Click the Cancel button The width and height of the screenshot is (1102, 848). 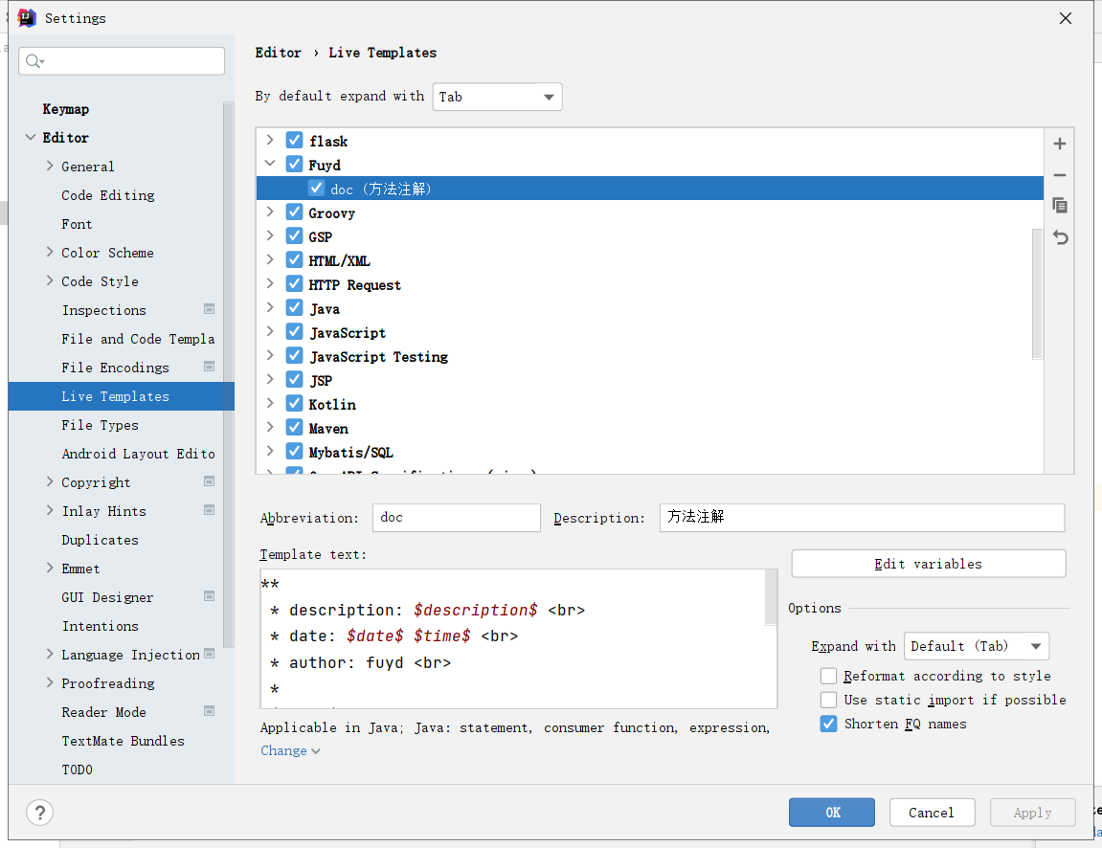(x=932, y=813)
